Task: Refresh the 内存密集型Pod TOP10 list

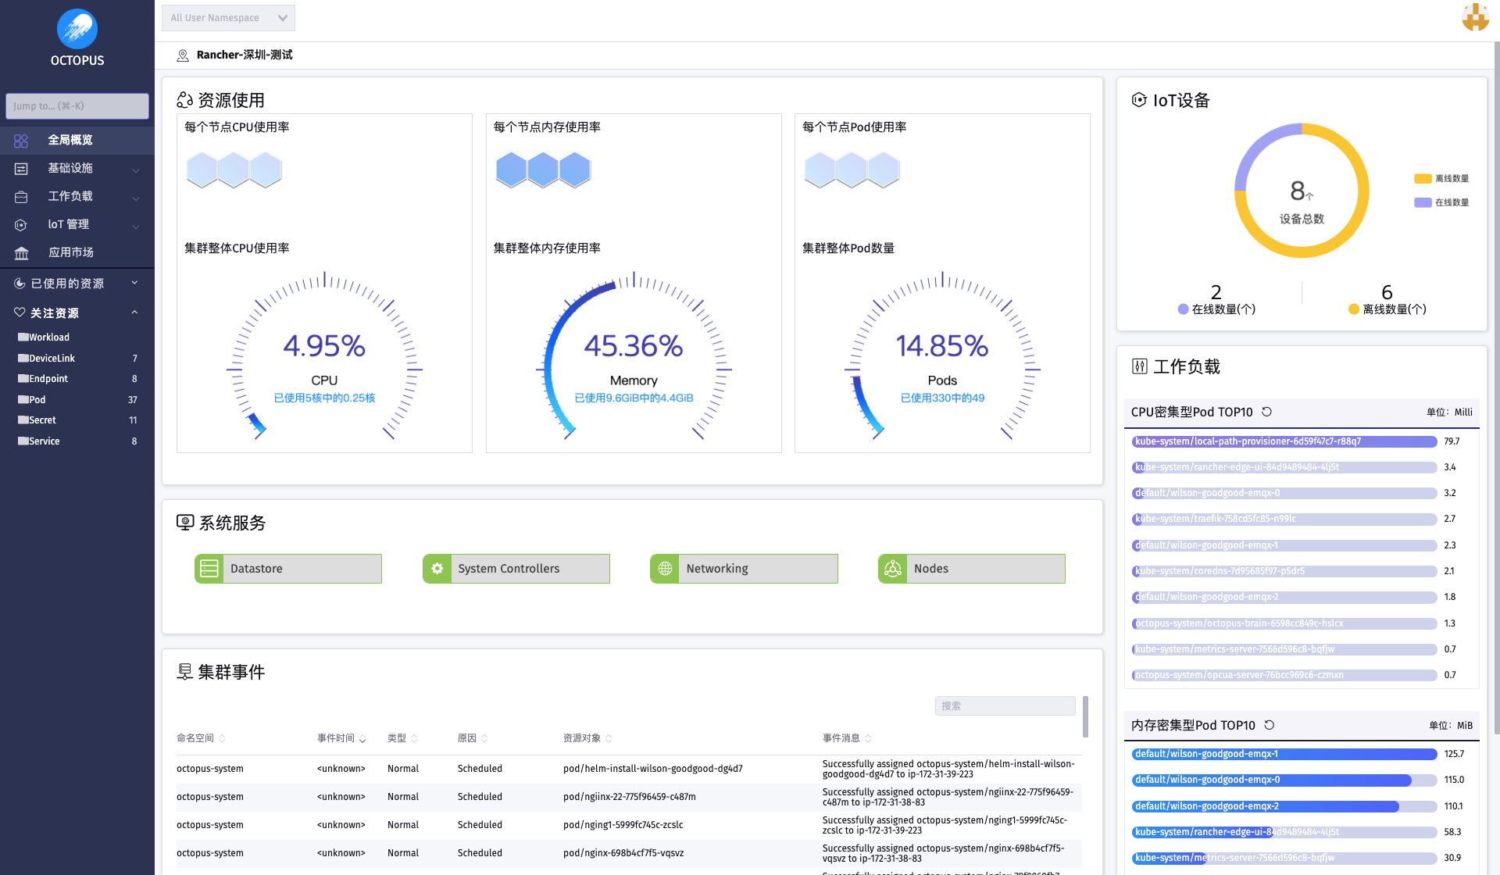Action: click(x=1270, y=725)
